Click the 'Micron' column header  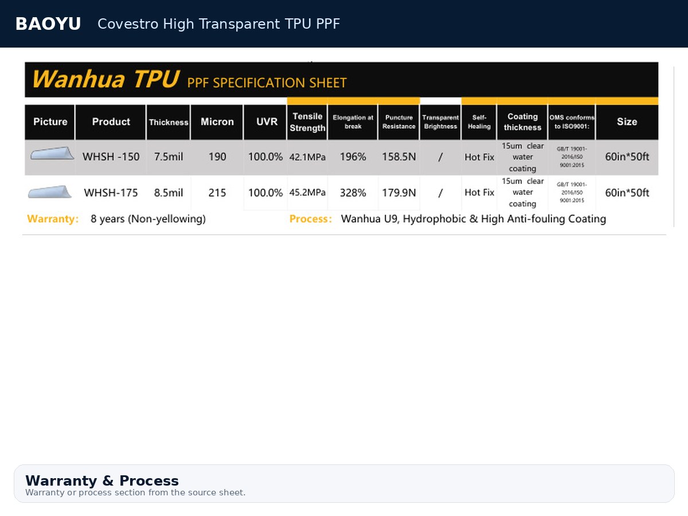click(x=217, y=122)
